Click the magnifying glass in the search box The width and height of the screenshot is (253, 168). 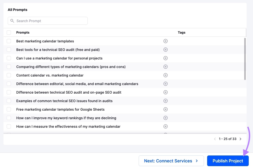12,21
